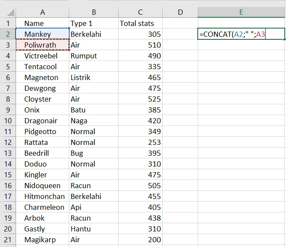Select row 21 header
The width and height of the screenshot is (286, 247).
point(8,240)
